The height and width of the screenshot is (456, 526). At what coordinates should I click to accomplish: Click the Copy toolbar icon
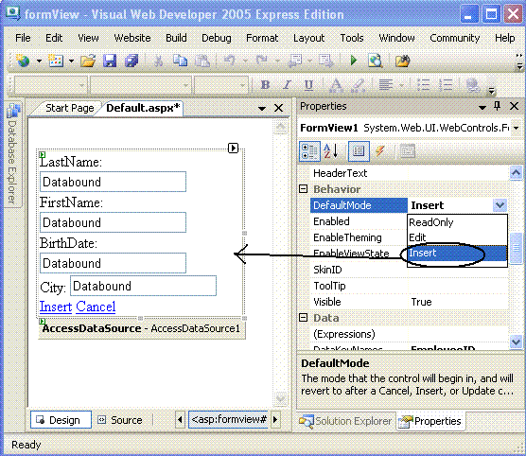(x=180, y=61)
